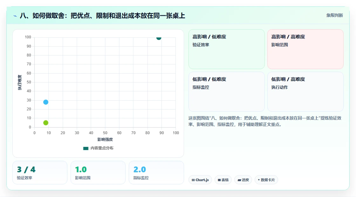Click the 影响范围 text in the red quadrant

click(x=280, y=45)
